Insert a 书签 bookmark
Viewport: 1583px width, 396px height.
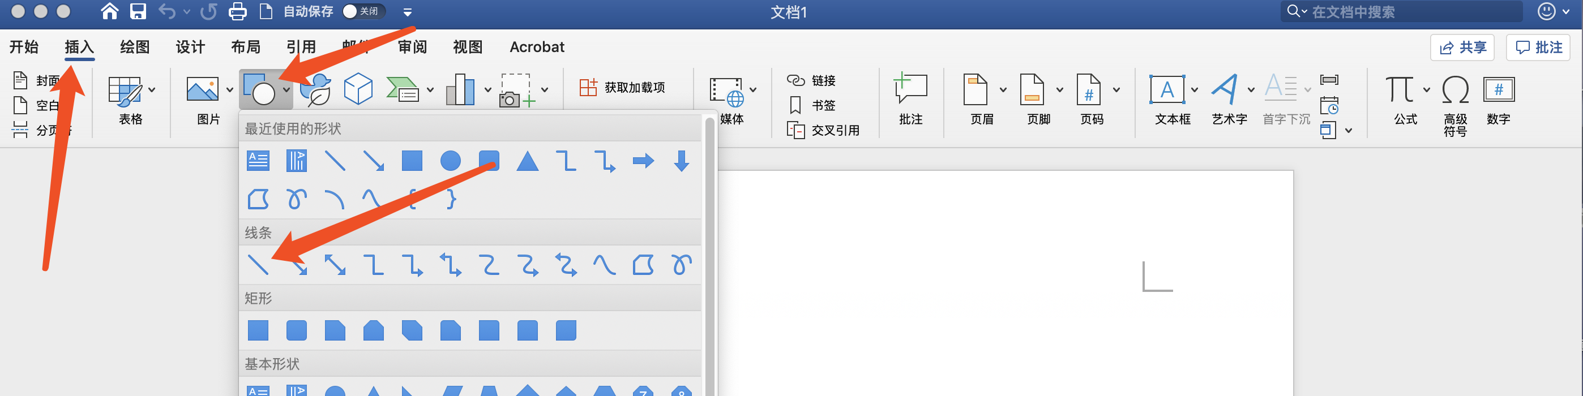(x=811, y=105)
